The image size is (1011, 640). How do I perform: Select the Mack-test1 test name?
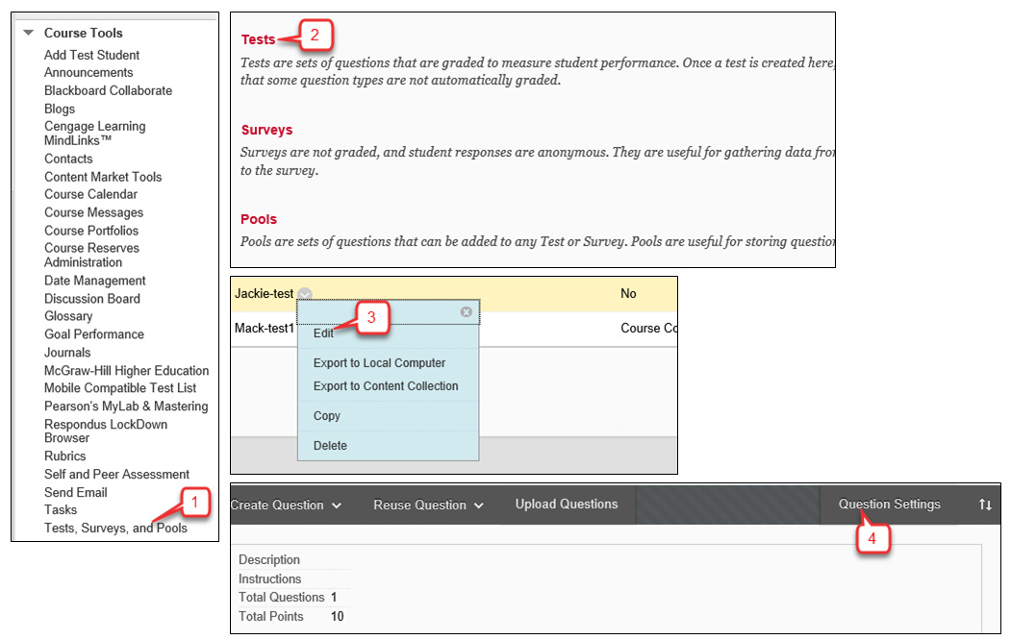coord(265,329)
